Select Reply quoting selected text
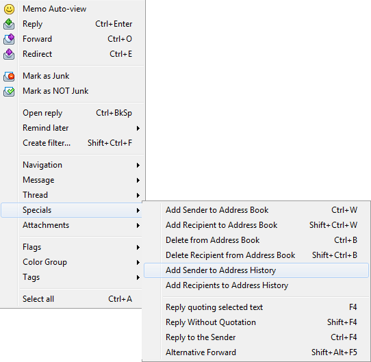The height and width of the screenshot is (362, 371). (x=256, y=307)
